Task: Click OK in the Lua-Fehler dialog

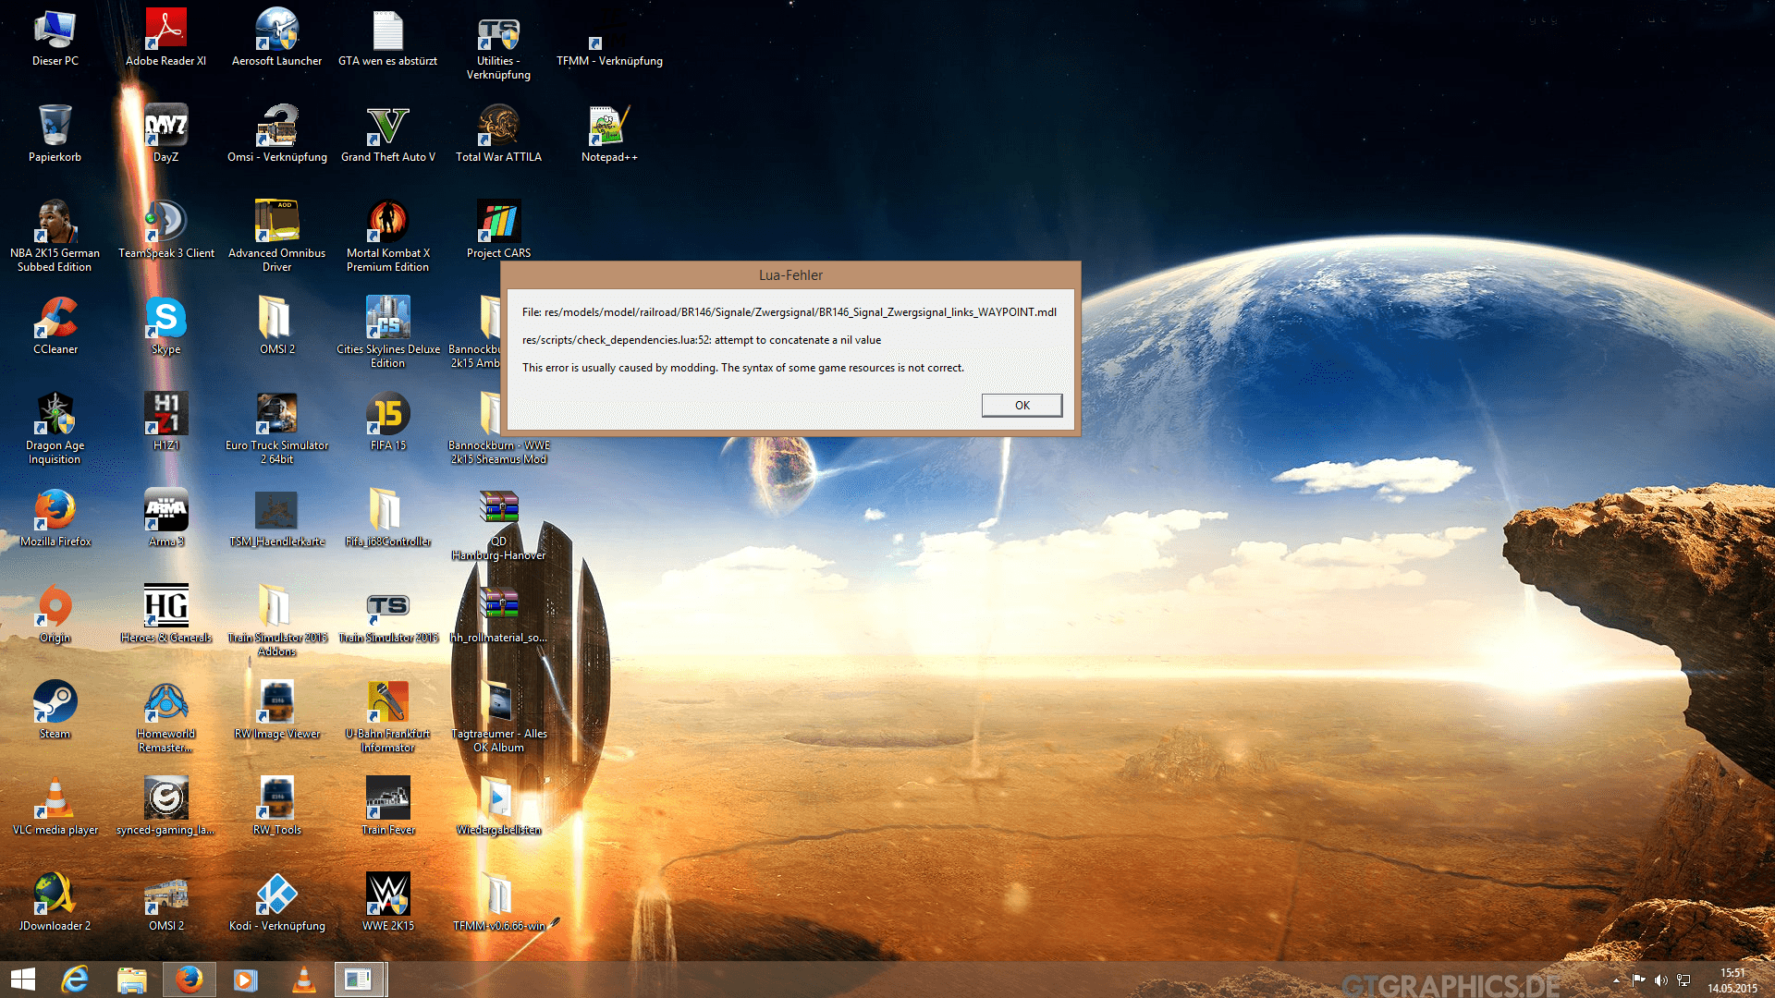Action: coord(1022,405)
